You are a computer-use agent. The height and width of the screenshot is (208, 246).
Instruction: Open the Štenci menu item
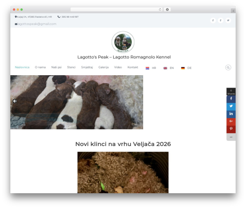tap(71, 67)
